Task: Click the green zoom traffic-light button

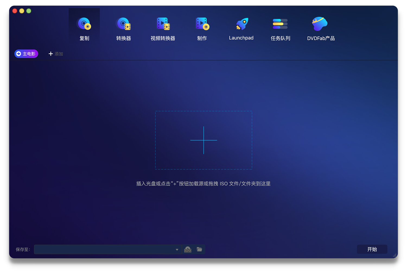Action: (x=29, y=11)
